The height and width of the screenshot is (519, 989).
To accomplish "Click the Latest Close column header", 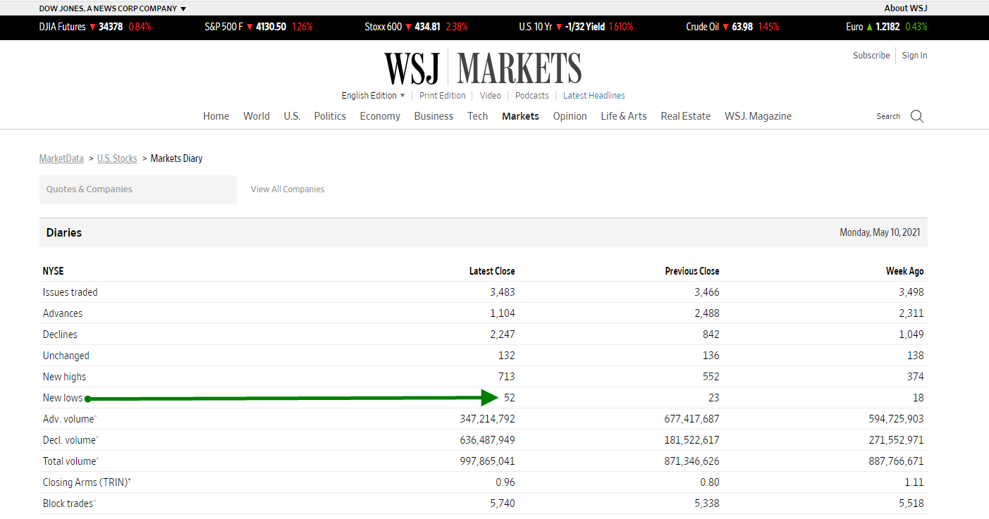I will coord(492,271).
